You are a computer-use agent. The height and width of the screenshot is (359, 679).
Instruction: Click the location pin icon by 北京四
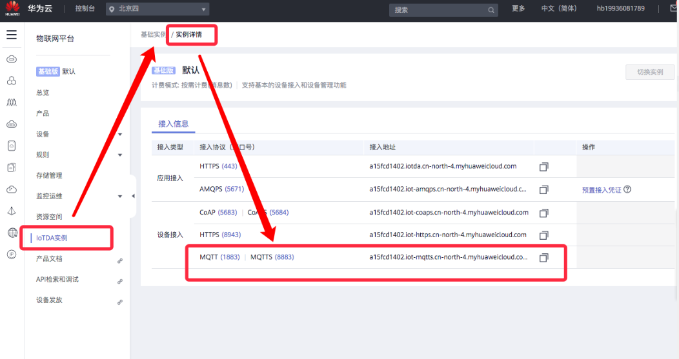[x=112, y=9]
